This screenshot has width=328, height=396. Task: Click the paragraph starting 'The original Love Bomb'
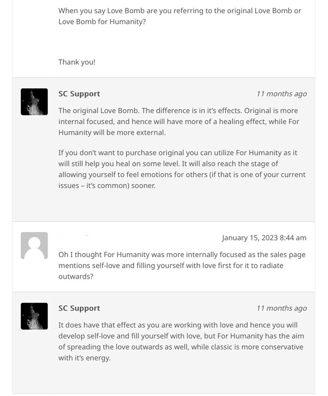[179, 121]
